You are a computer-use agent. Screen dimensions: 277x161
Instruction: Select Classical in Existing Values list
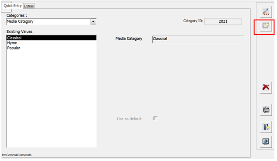tap(51, 38)
